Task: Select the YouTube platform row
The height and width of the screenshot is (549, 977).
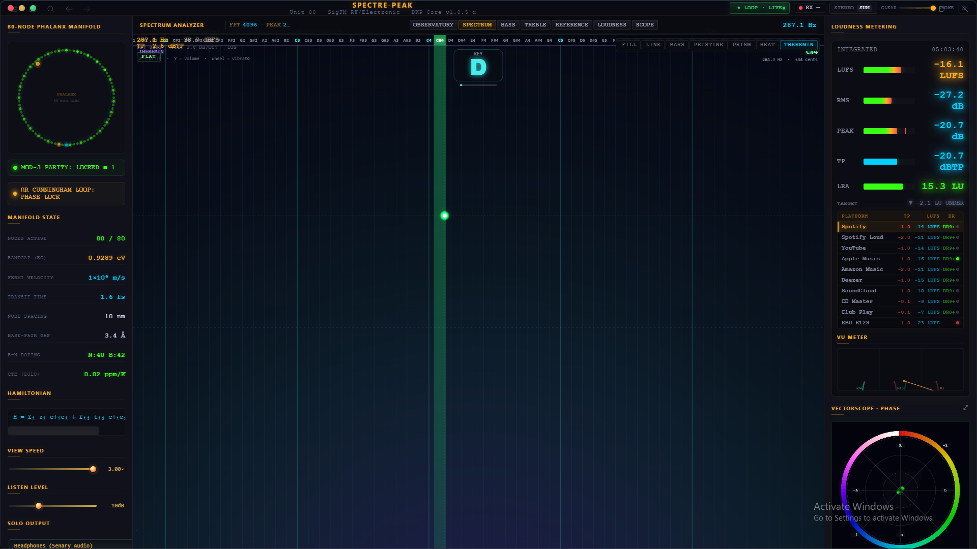Action: (x=900, y=248)
